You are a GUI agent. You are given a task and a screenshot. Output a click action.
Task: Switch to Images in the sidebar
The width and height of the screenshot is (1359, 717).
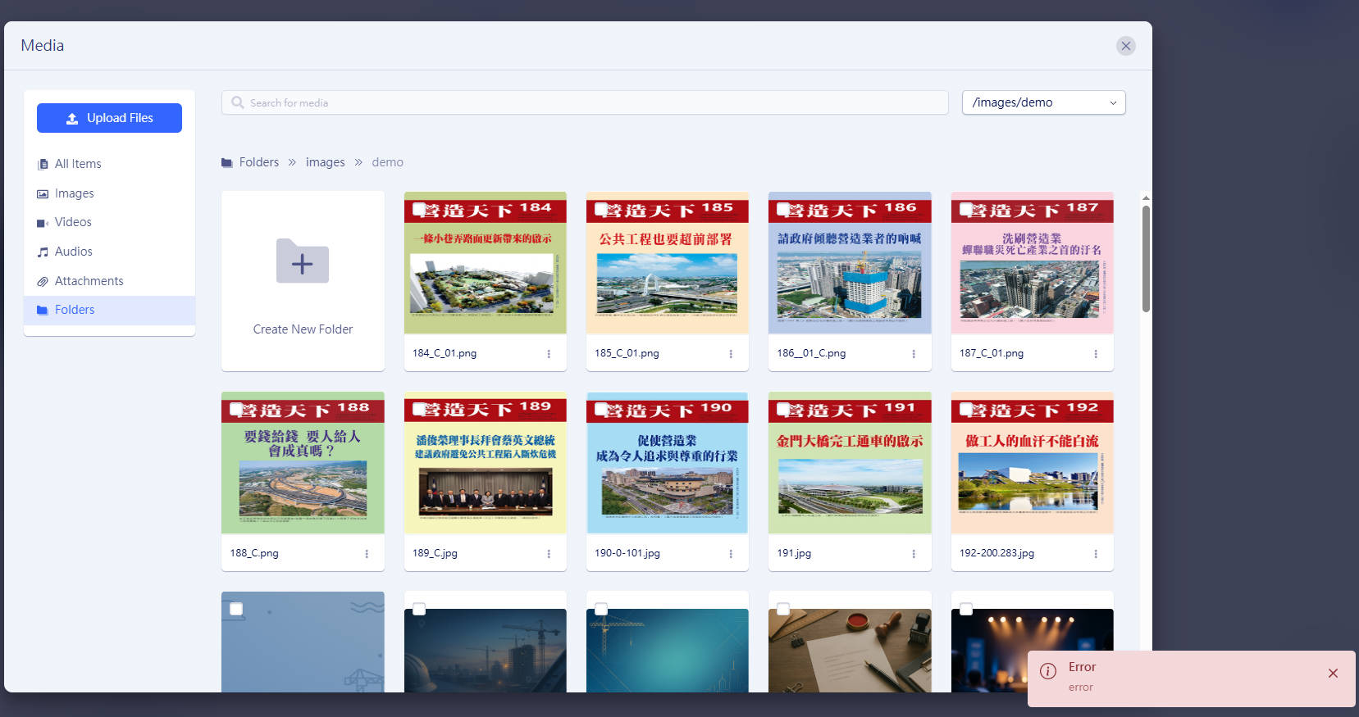pos(74,193)
